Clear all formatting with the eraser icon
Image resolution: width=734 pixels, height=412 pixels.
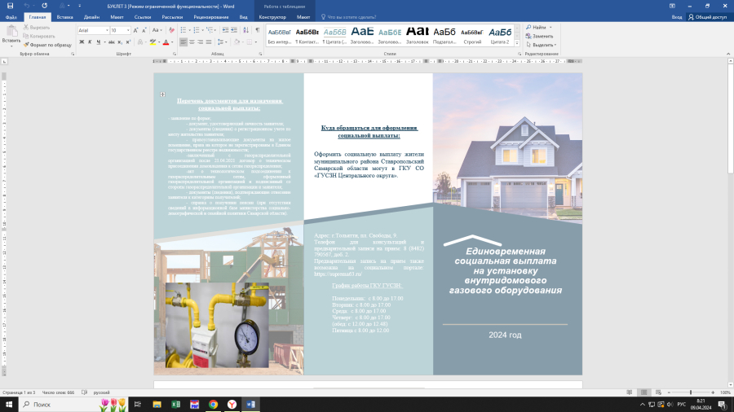(x=171, y=30)
